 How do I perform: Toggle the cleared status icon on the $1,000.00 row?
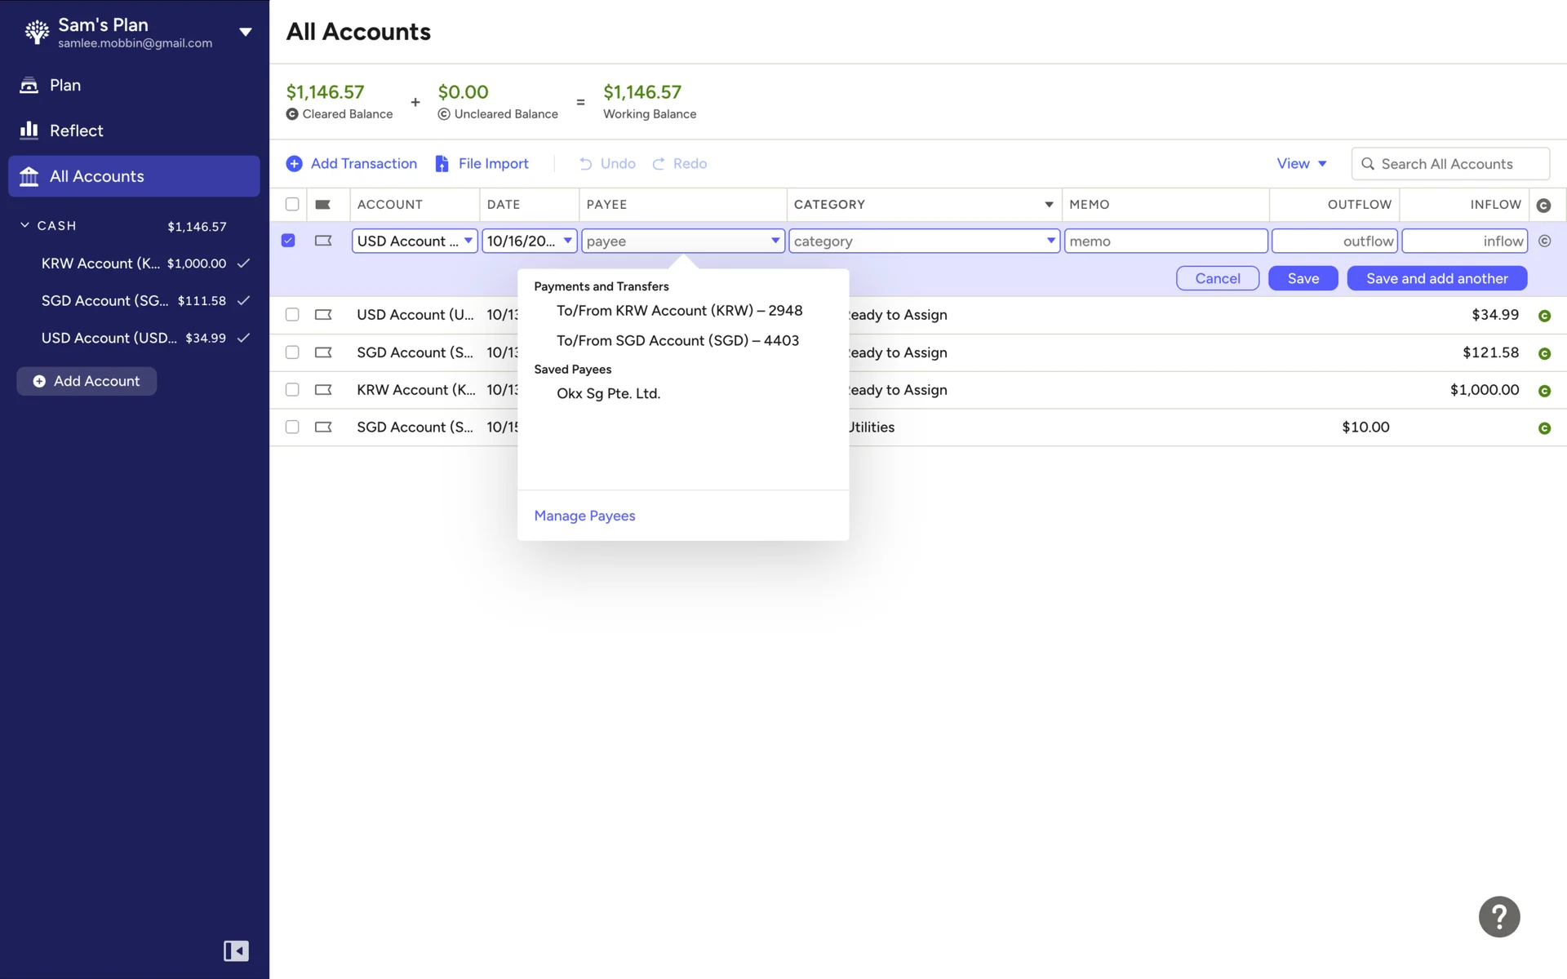click(x=1544, y=391)
